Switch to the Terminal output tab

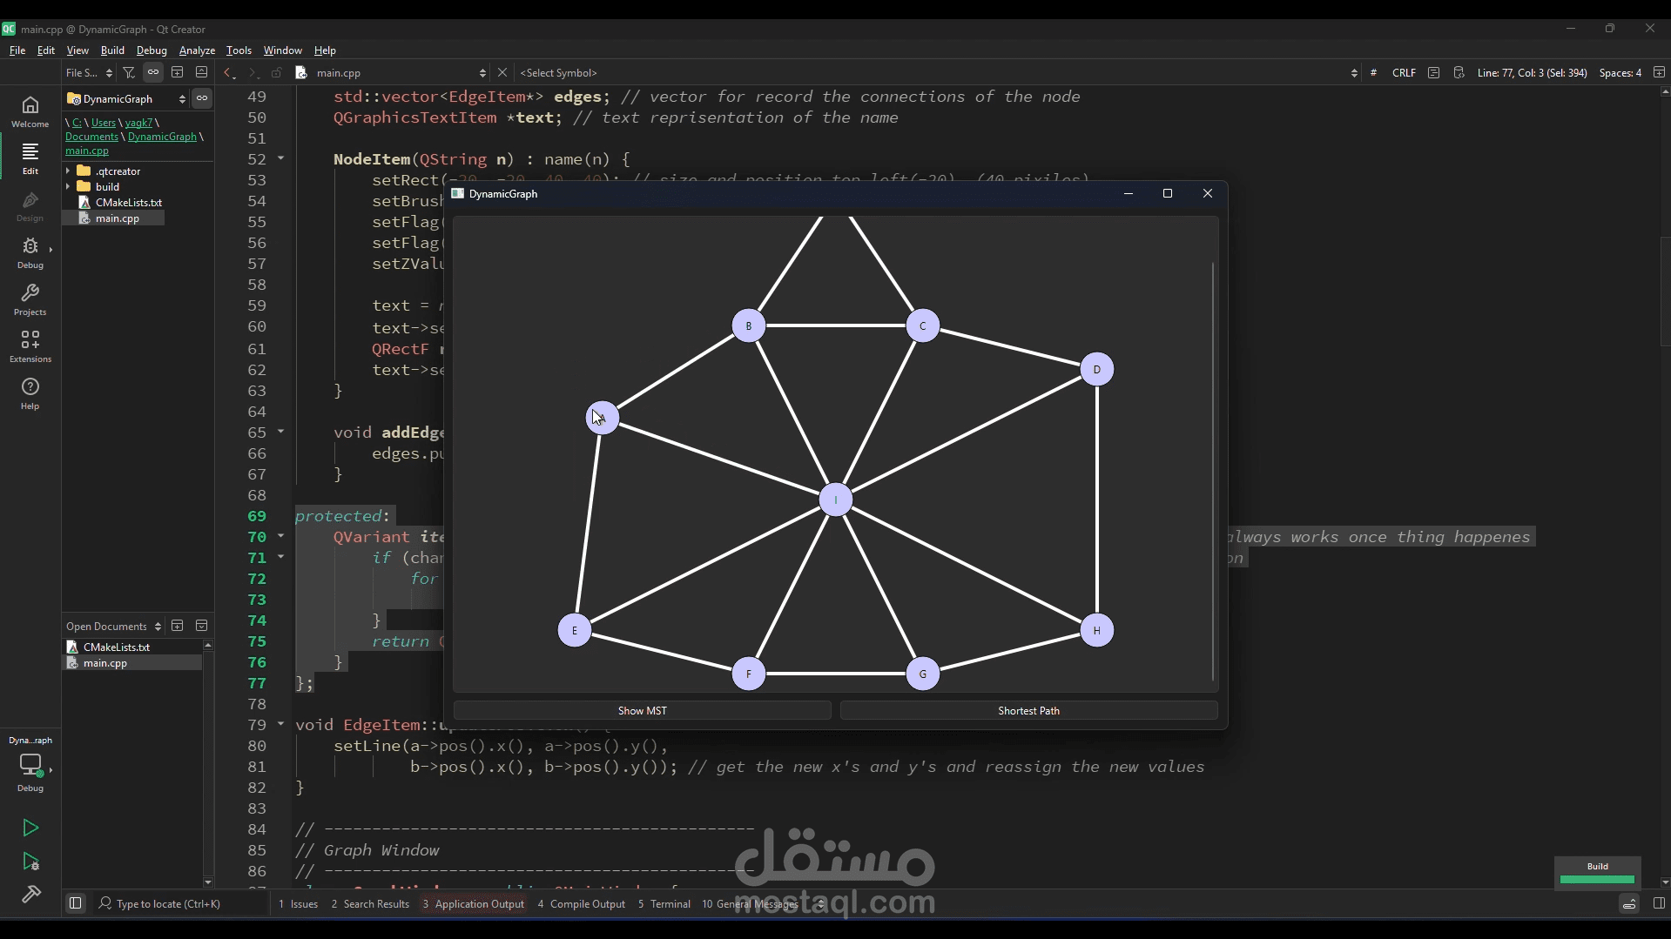coord(670,904)
